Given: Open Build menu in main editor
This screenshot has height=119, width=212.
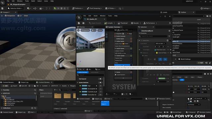Looking at the screenshot, I should [33, 1].
